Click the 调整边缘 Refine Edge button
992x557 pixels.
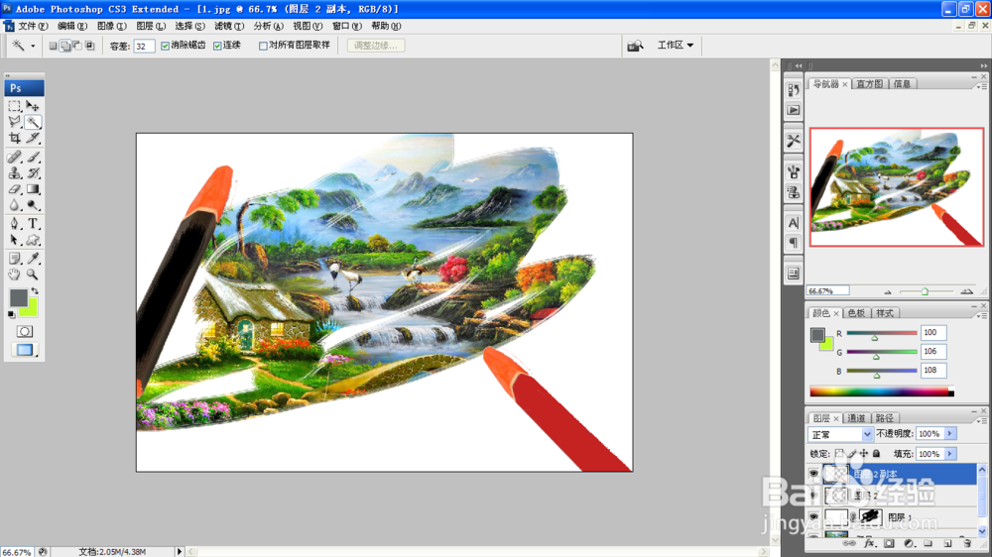coord(376,46)
